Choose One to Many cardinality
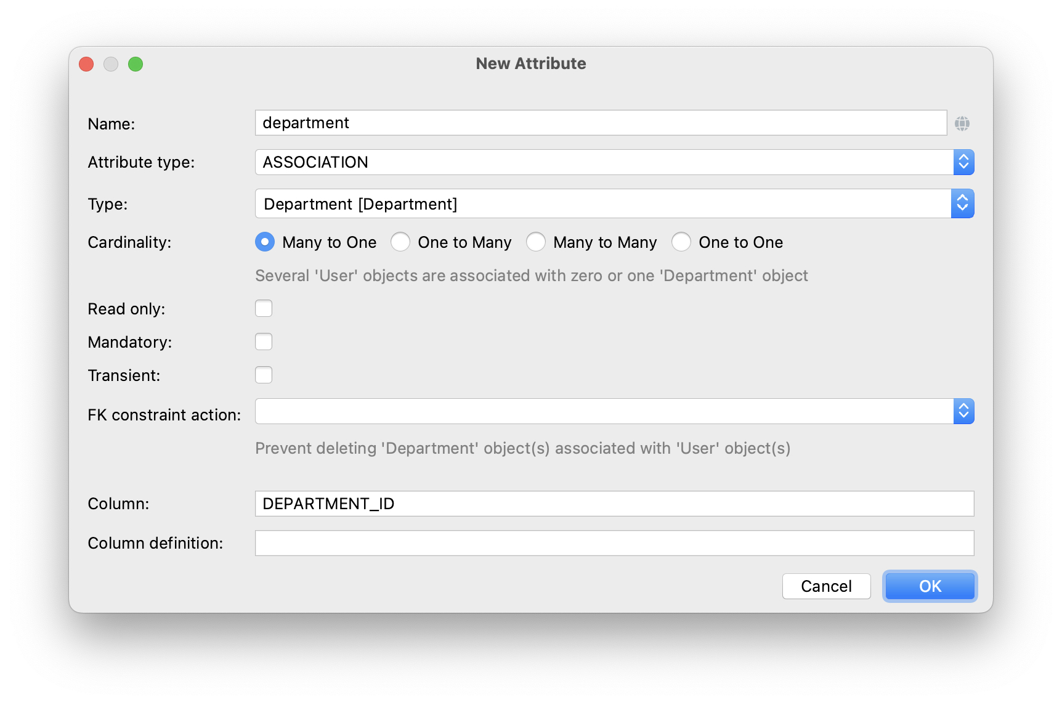This screenshot has width=1062, height=704. tap(400, 242)
